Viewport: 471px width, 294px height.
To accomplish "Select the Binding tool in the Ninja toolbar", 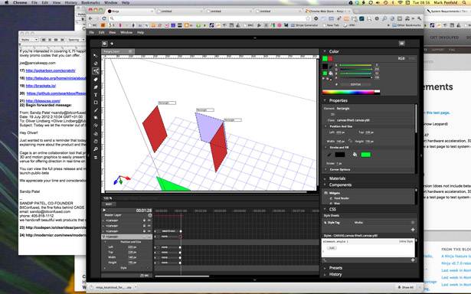I will tap(96, 158).
